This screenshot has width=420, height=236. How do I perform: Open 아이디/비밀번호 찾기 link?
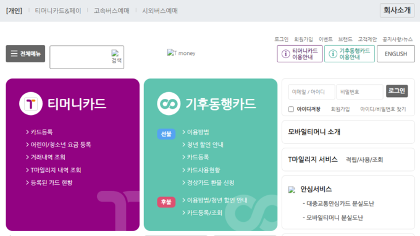pyautogui.click(x=383, y=109)
